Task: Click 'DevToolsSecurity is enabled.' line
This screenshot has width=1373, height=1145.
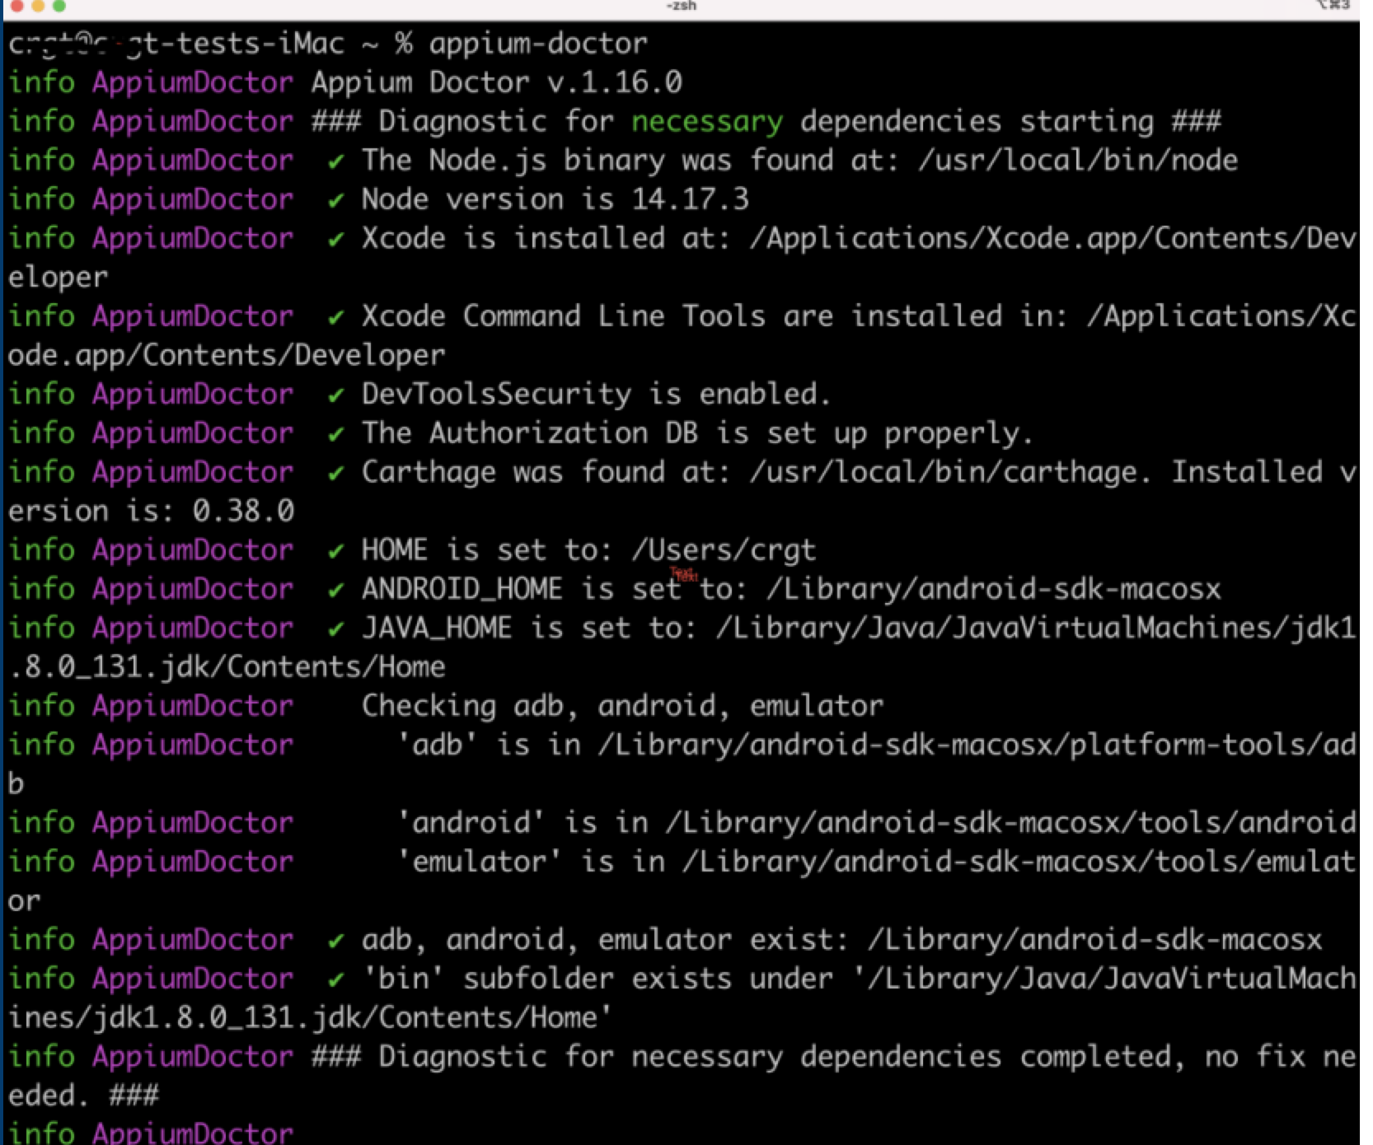Action: tap(596, 395)
